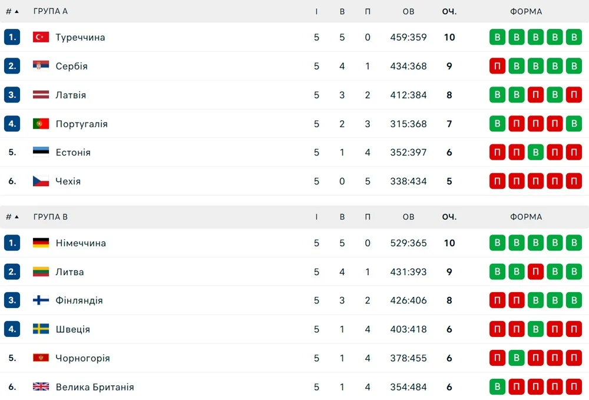The width and height of the screenshot is (589, 400).
Task: Click the Estonia flag icon
Action: click(x=41, y=152)
